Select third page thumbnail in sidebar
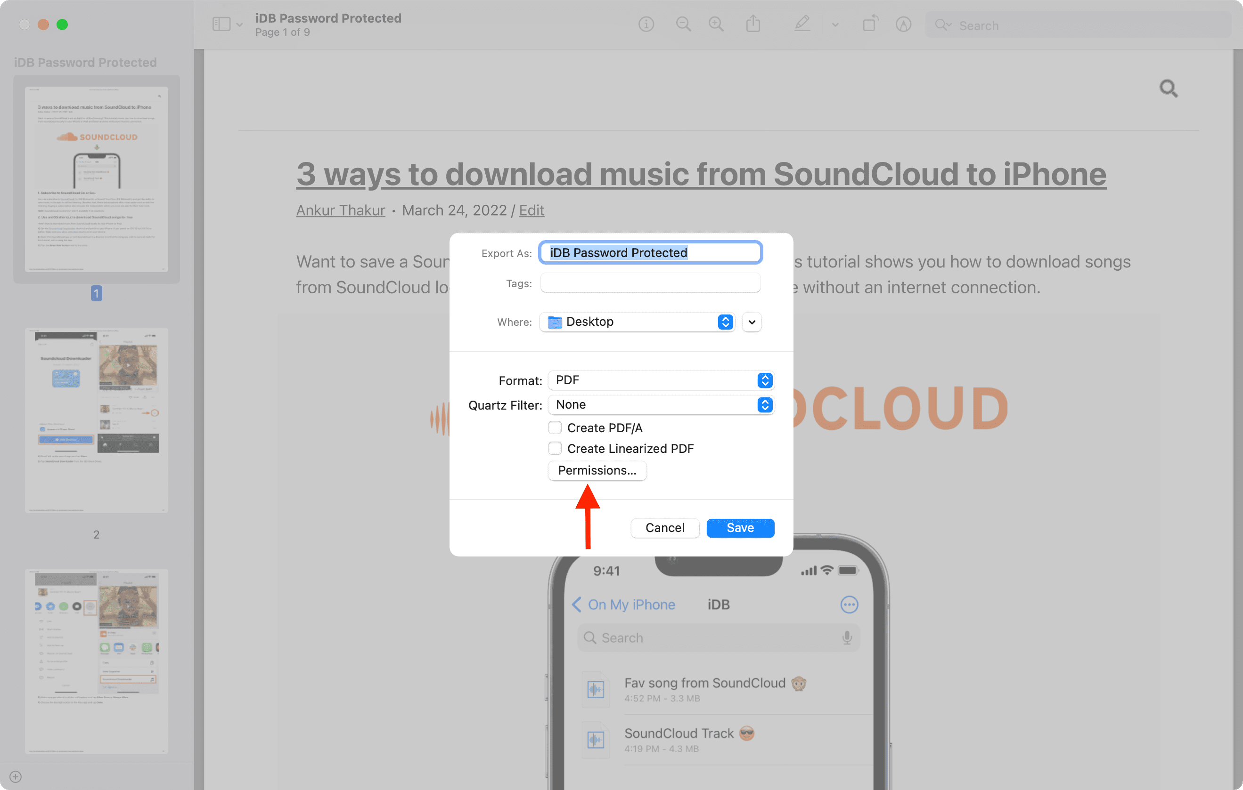 (x=97, y=661)
